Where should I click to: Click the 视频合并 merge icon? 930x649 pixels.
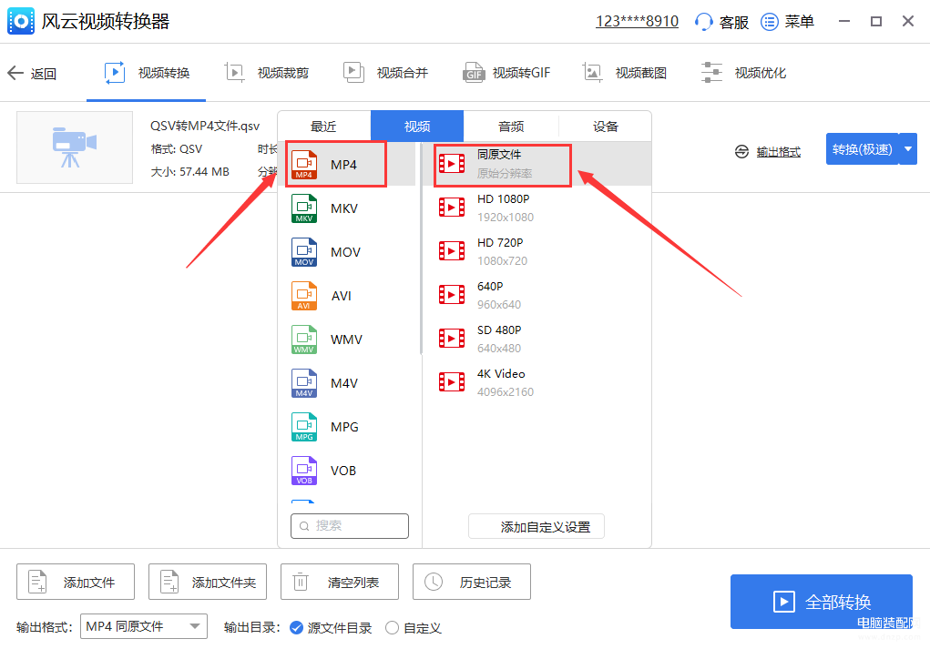click(353, 72)
